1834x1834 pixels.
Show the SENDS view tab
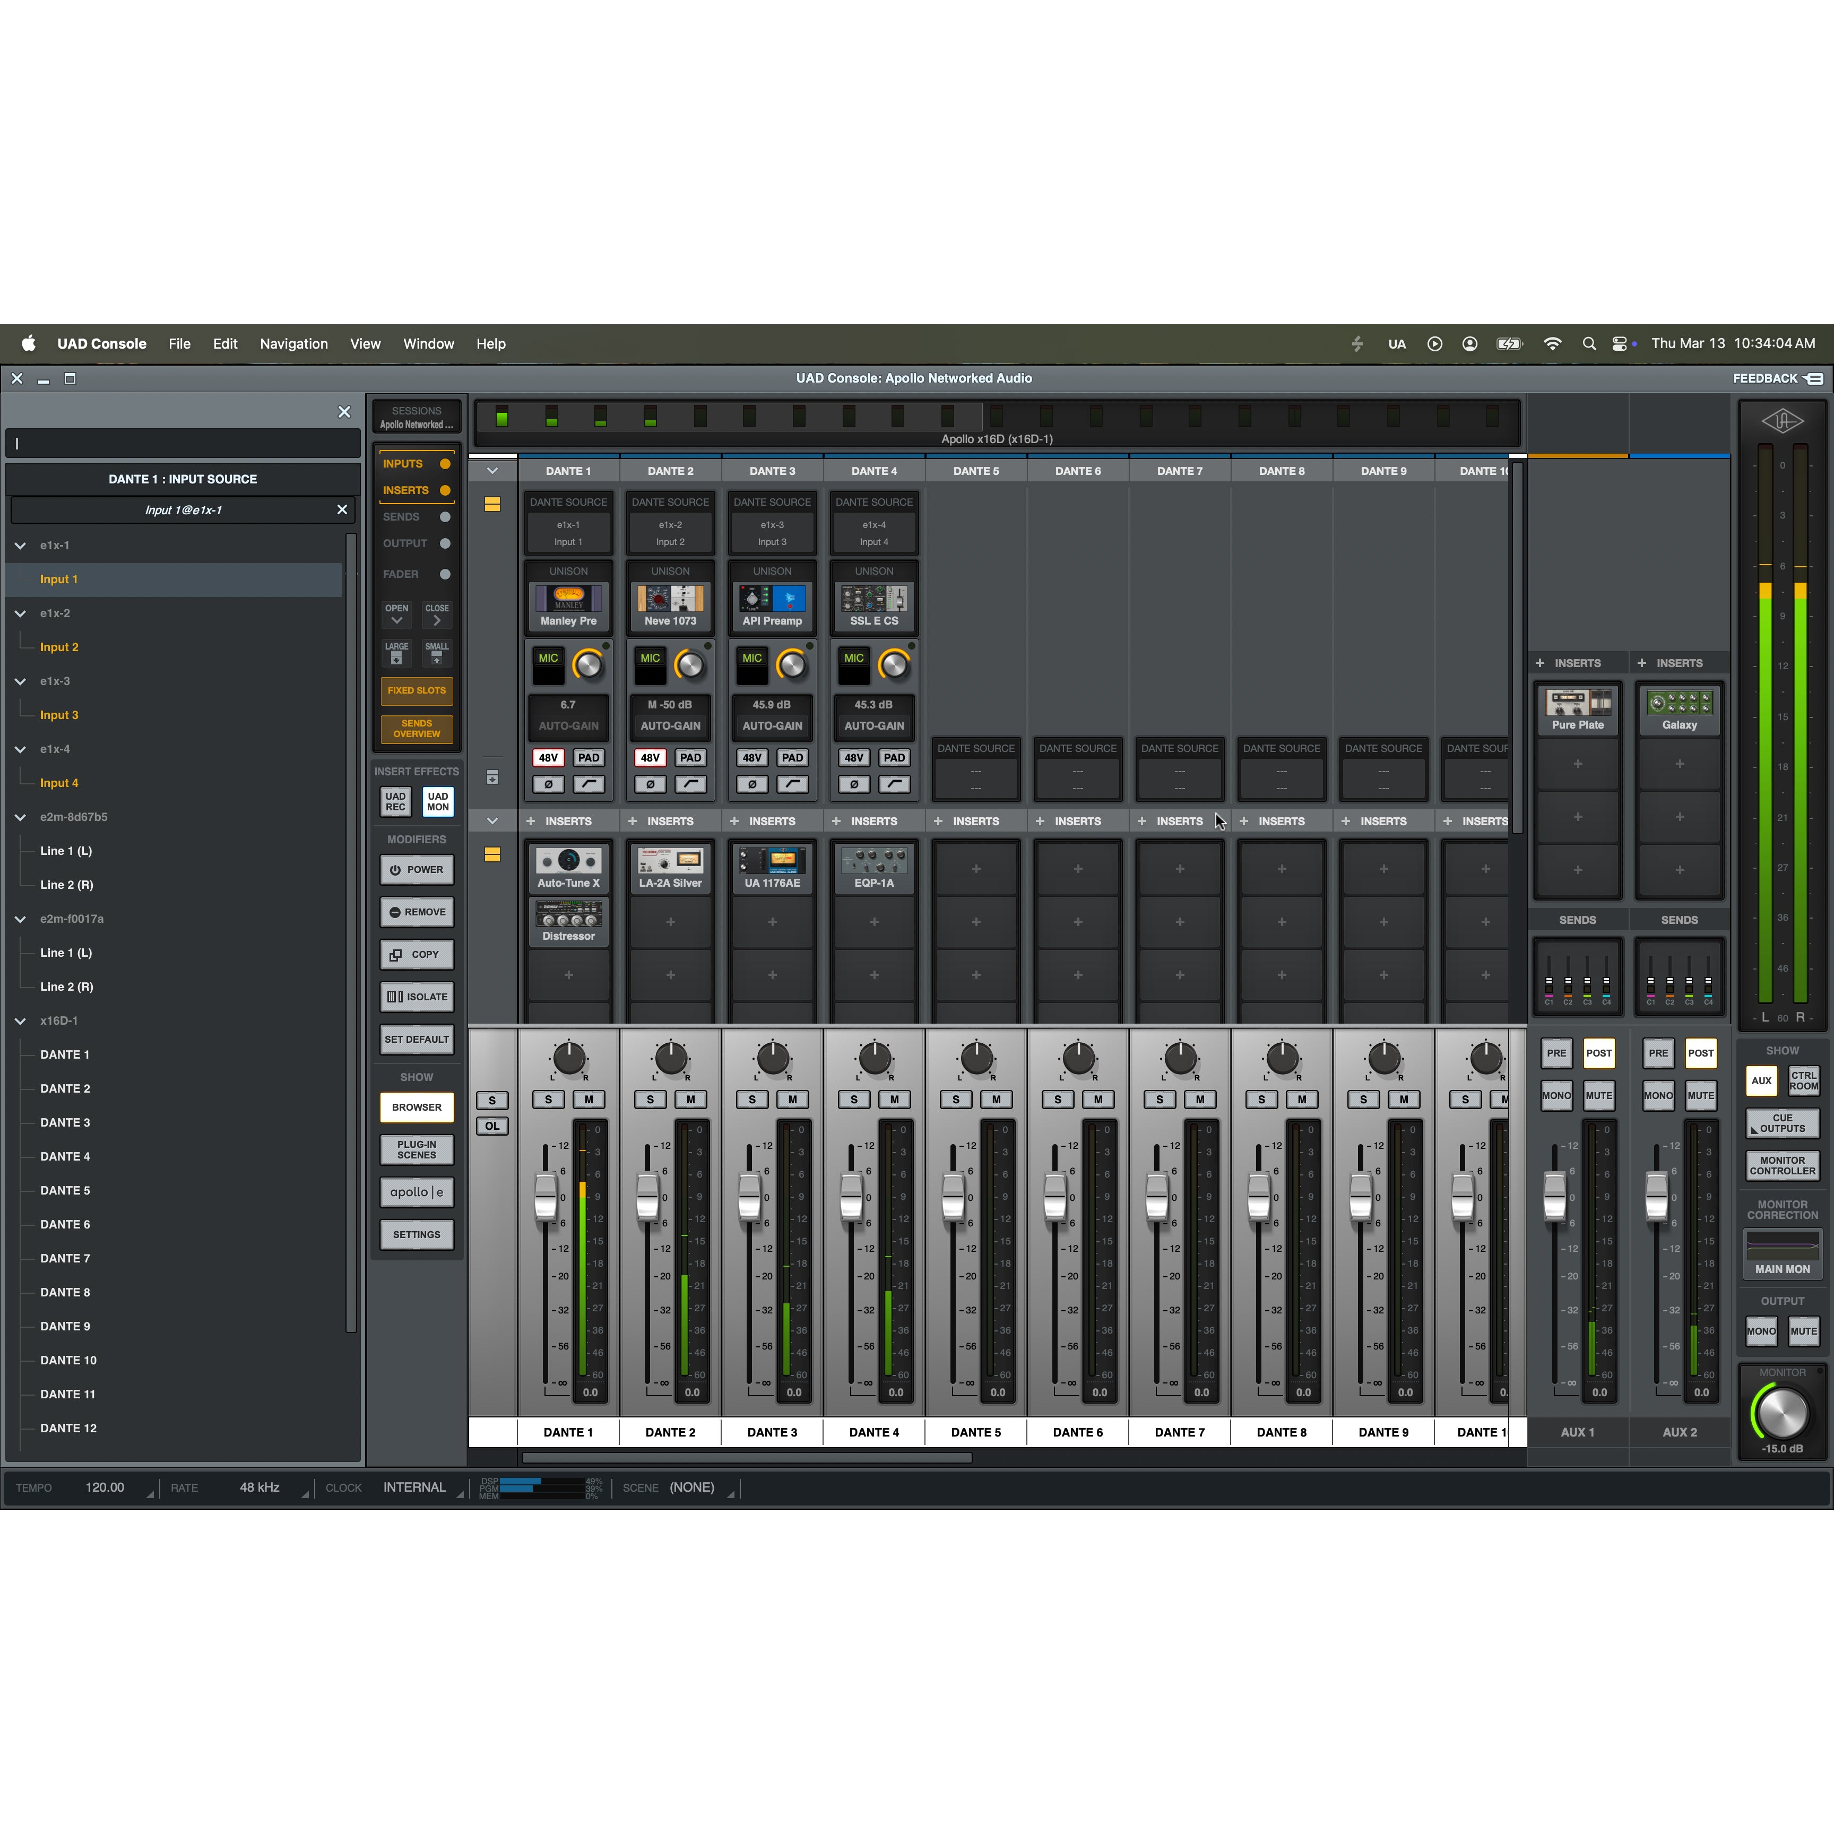coord(416,517)
